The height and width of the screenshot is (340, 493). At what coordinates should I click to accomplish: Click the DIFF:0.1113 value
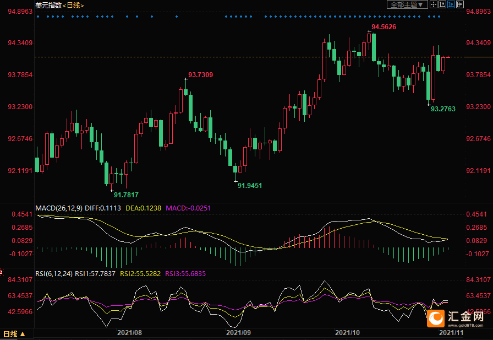pos(103,208)
